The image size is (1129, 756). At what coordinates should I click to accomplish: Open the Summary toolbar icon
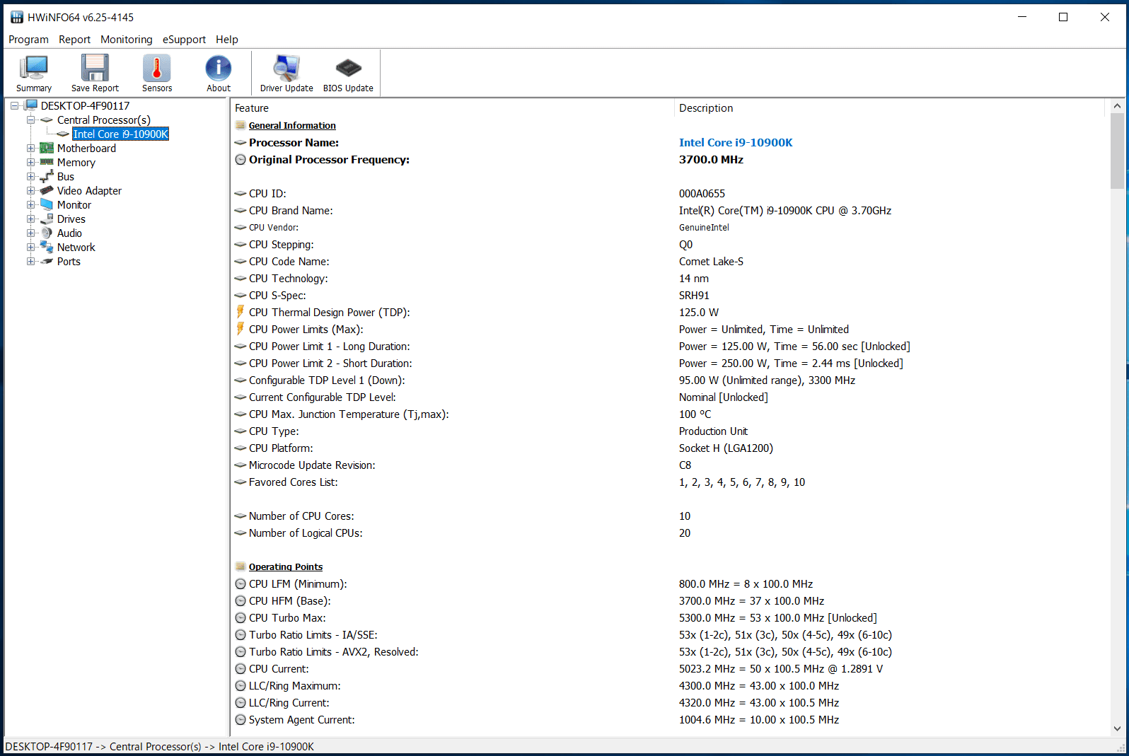click(34, 74)
